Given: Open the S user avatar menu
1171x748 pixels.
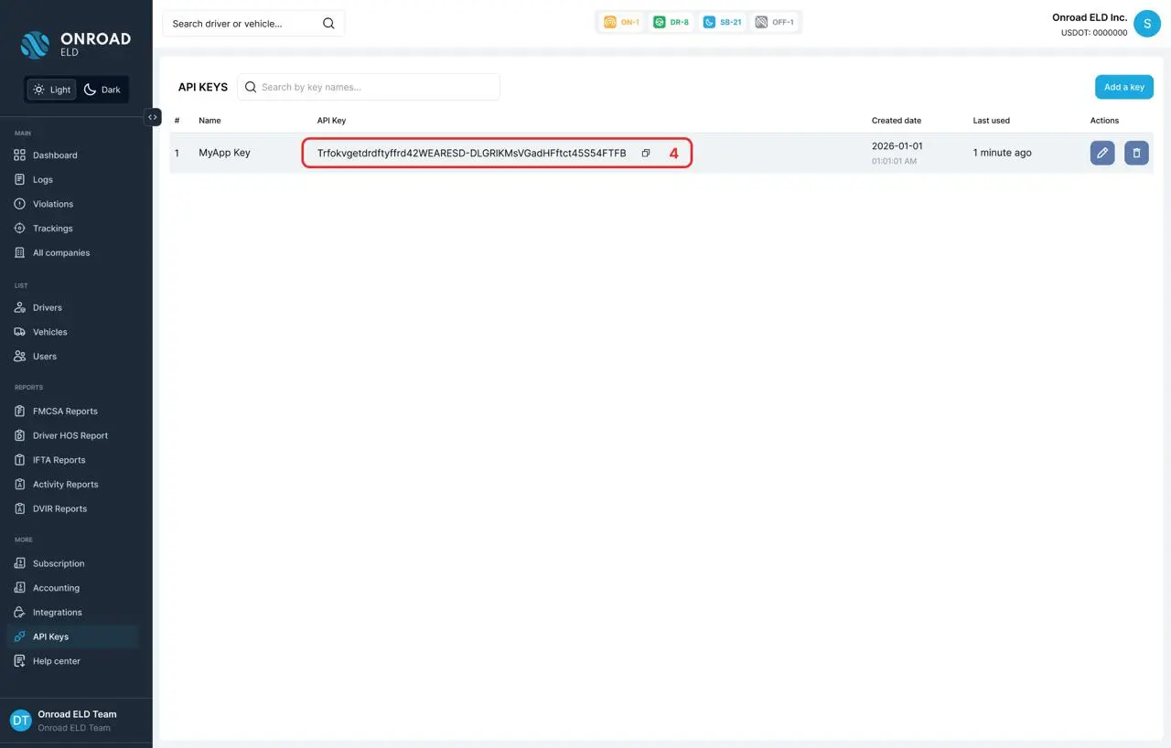Looking at the screenshot, I should pyautogui.click(x=1147, y=24).
